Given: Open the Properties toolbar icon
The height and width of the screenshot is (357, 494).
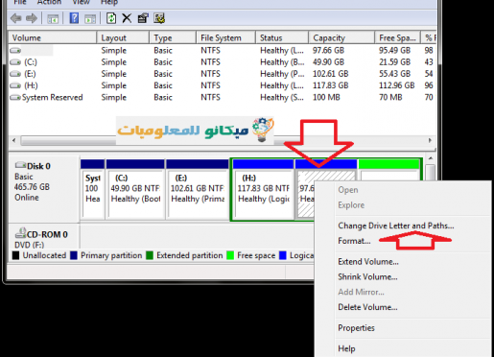Looking at the screenshot, I should [x=143, y=18].
